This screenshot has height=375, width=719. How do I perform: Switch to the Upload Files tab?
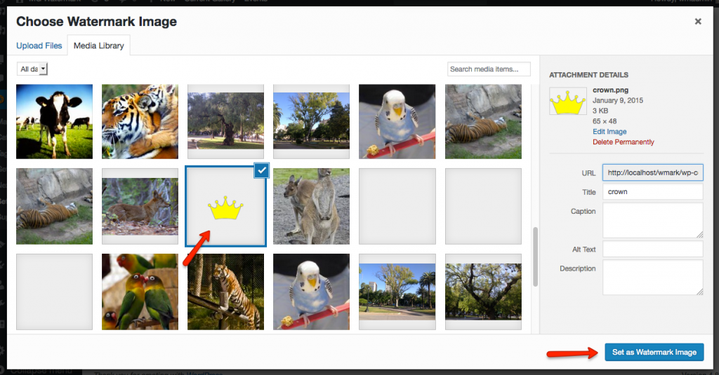(39, 46)
